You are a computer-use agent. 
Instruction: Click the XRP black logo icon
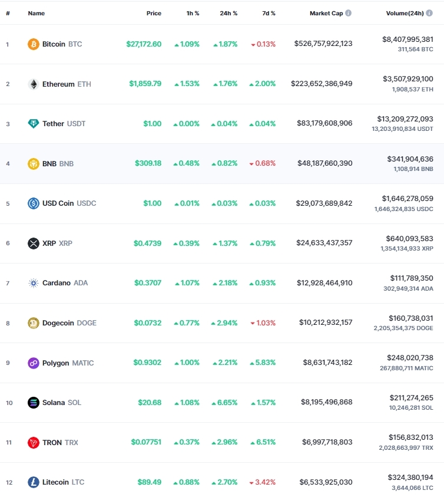click(33, 243)
